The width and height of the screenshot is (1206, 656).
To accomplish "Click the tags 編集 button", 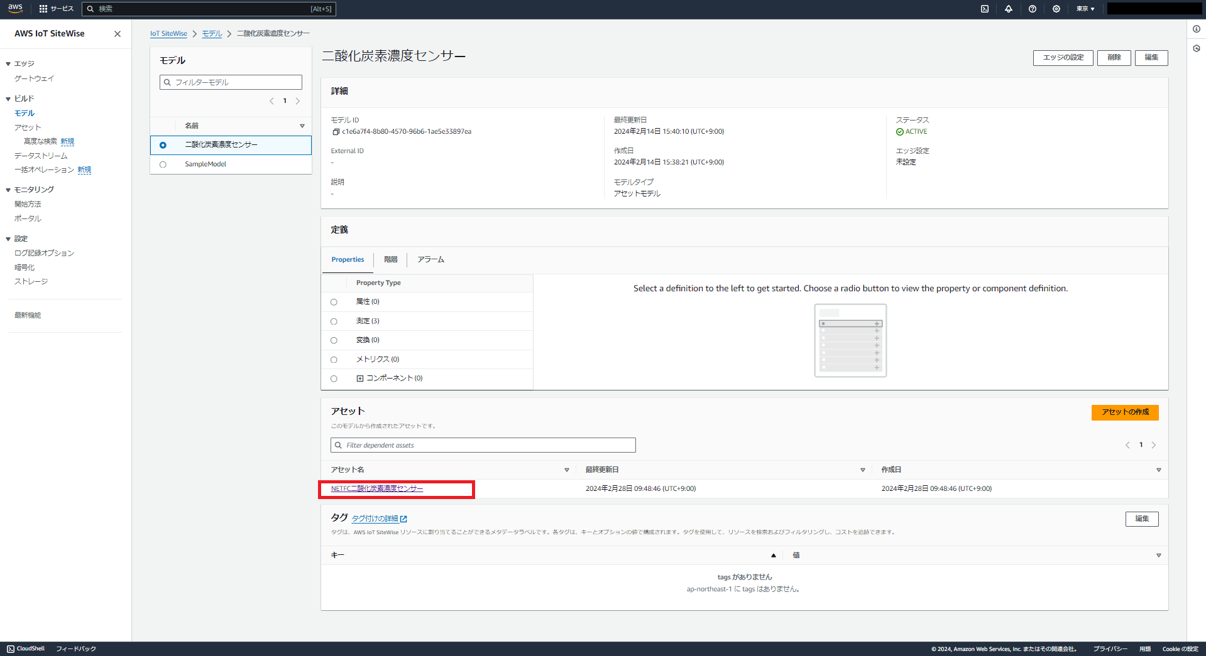I will [1142, 519].
